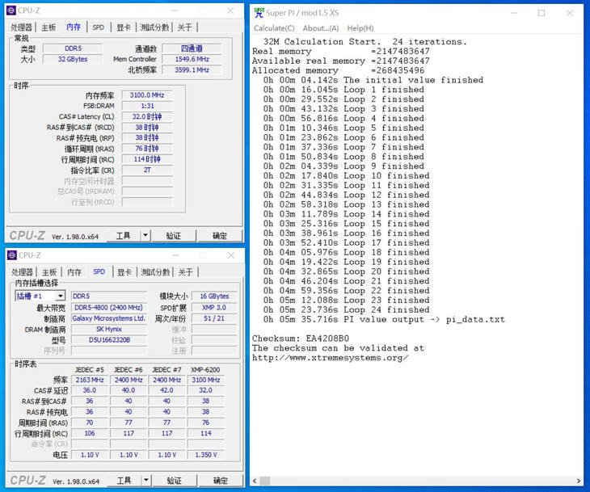The width and height of the screenshot is (590, 492).
Task: Open the 关于 tab in top CPU-Z window
Action: click(x=184, y=27)
